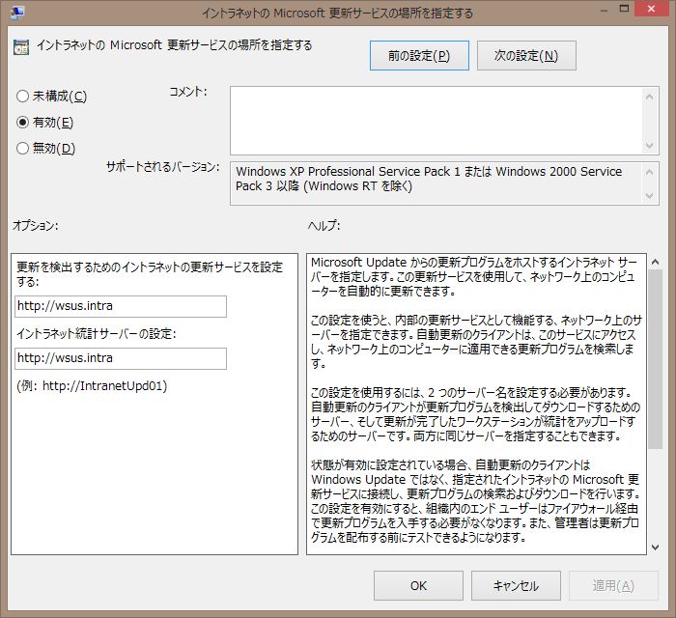Click the update service URL input field
676x618 pixels.
coord(121,306)
